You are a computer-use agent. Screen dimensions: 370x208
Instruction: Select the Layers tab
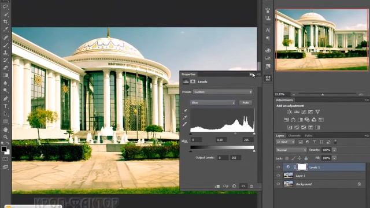click(280, 136)
